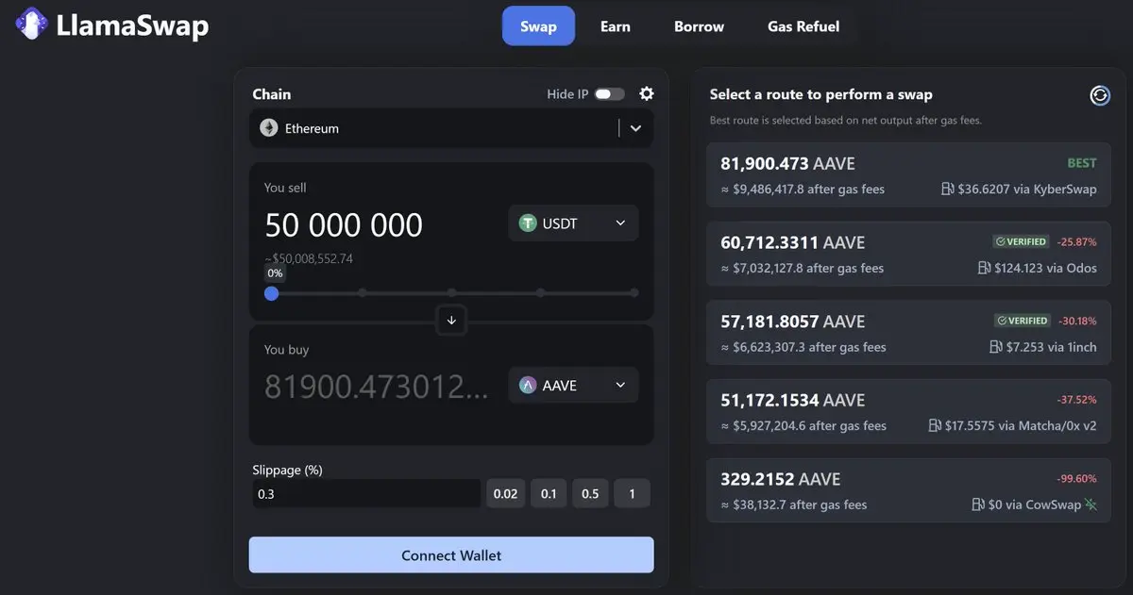
Task: Click ≈ $38,132.7 after gas fees text
Action: coord(794,504)
